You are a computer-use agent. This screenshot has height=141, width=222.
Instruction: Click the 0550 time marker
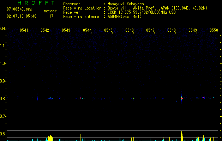click(214, 30)
